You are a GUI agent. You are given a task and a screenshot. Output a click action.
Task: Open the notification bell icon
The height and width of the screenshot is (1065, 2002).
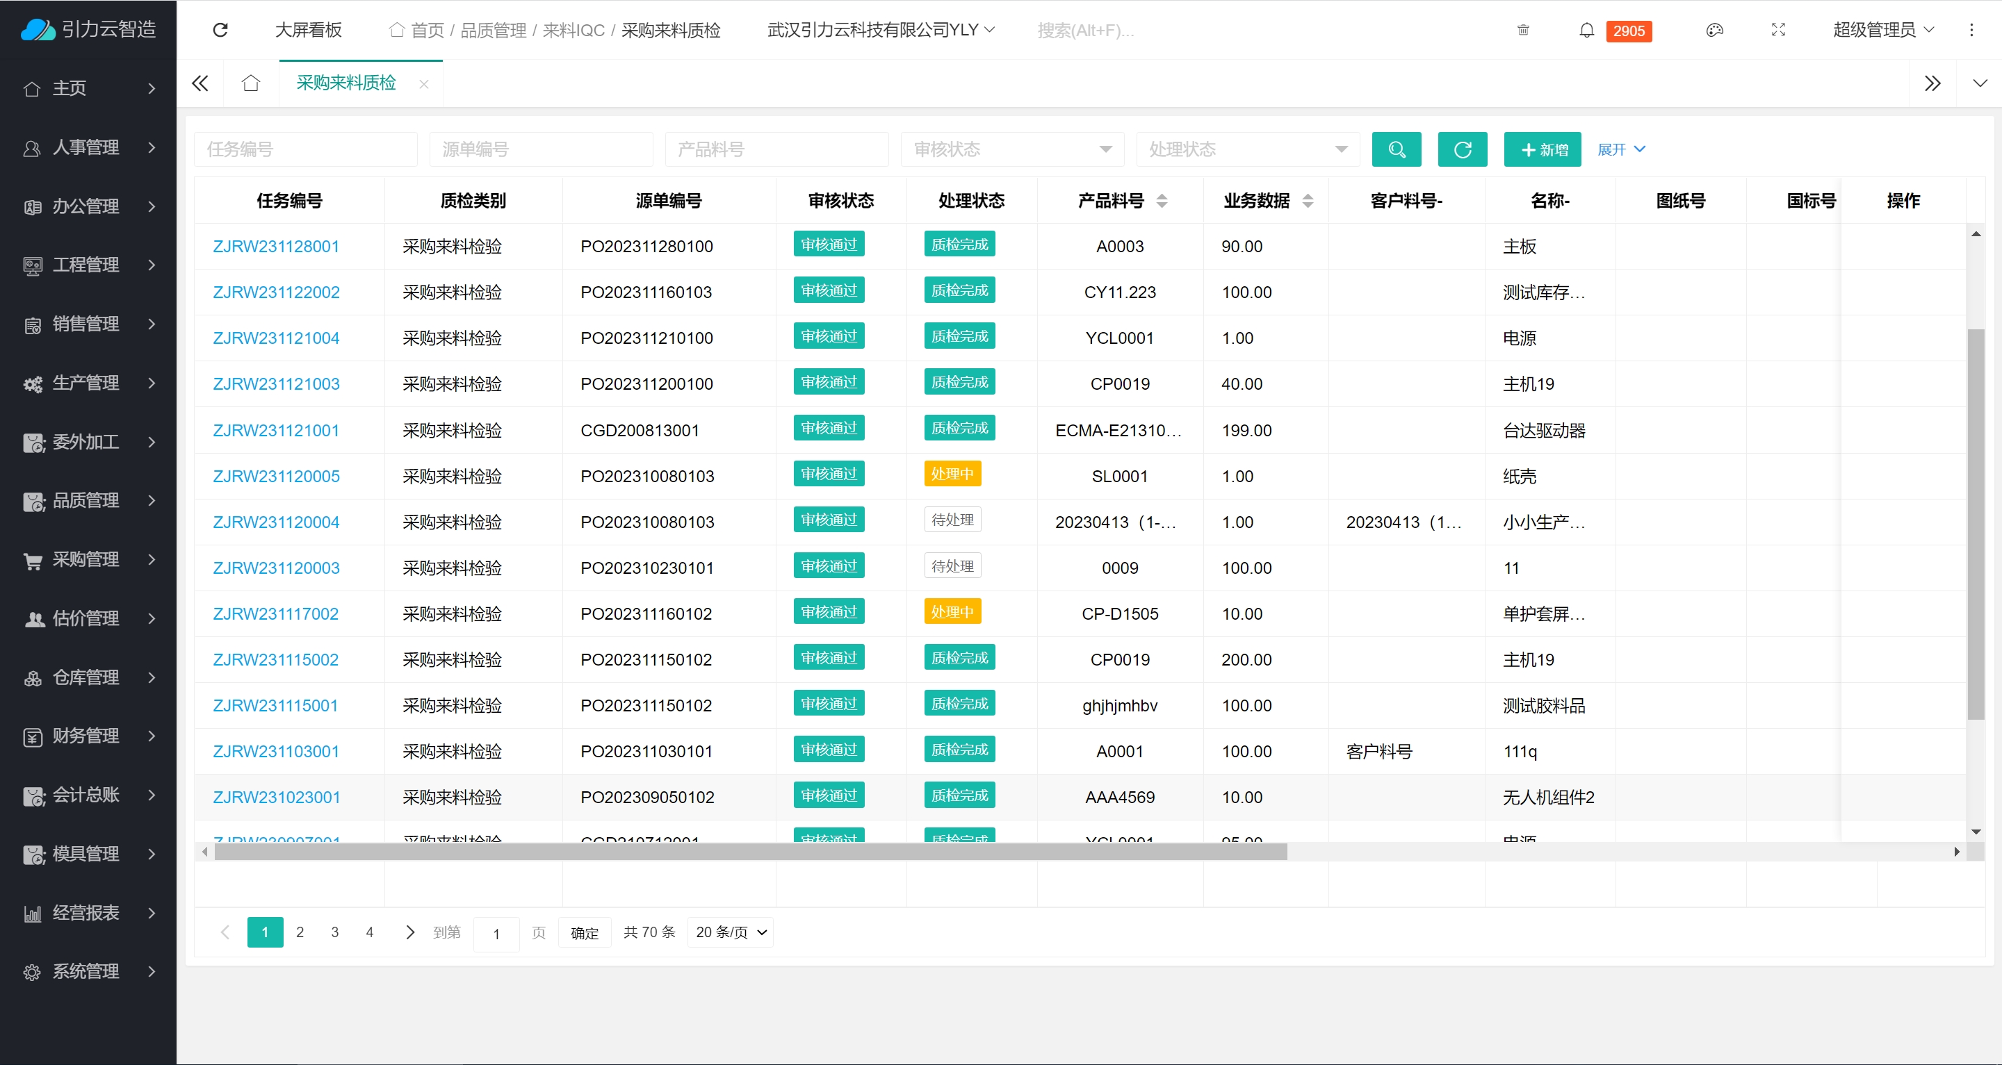(1586, 31)
